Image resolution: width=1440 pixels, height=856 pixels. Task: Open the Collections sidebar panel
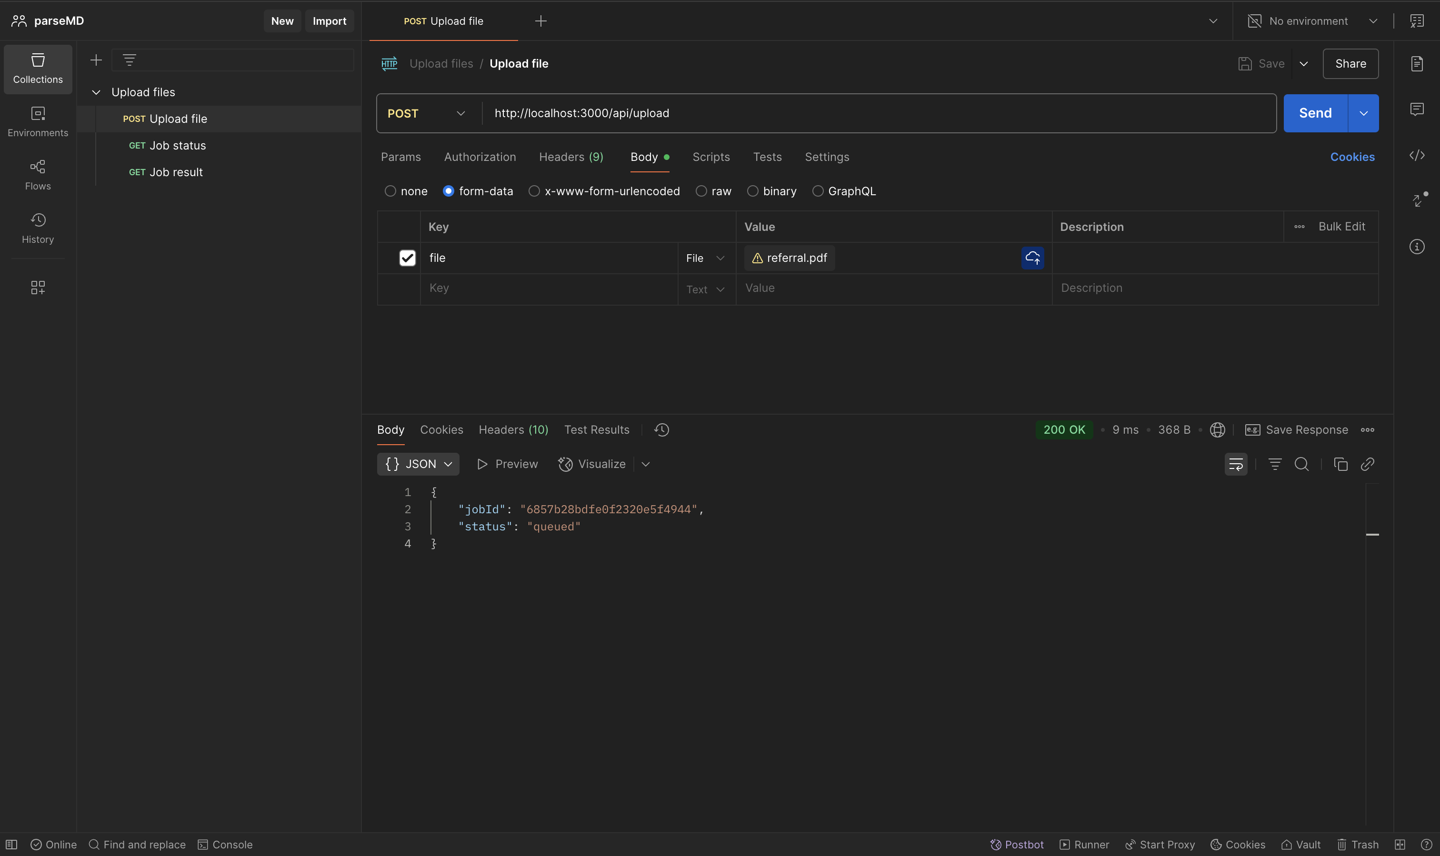38,69
